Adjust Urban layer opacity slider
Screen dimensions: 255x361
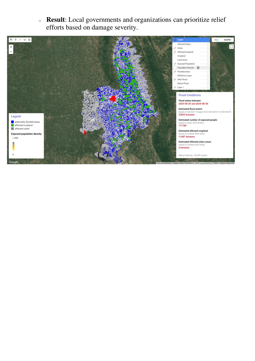coord(205,48)
